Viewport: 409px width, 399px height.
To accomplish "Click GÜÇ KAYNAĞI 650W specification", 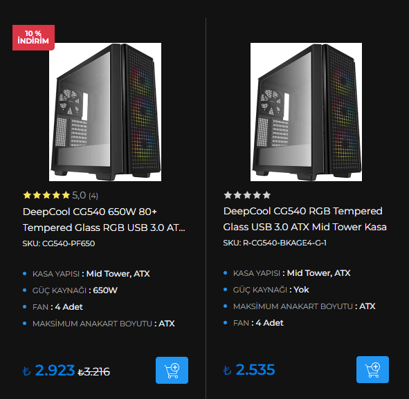I will click(75, 290).
